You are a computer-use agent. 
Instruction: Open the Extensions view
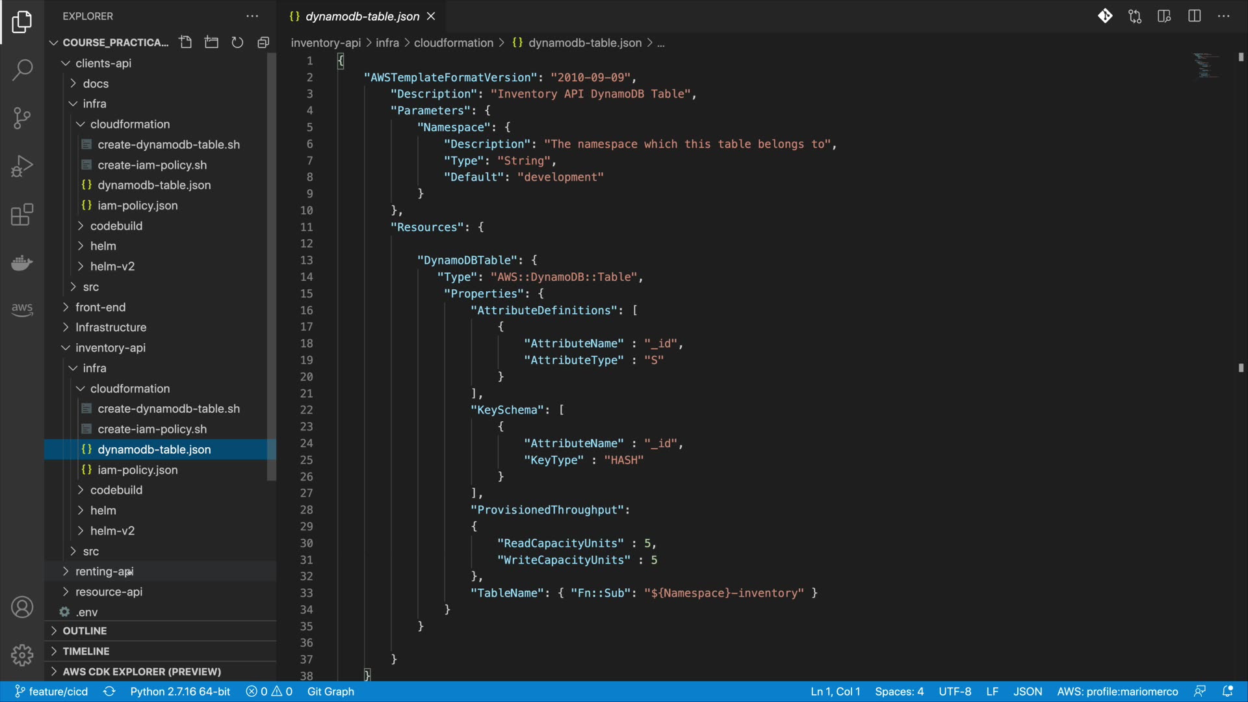tap(22, 214)
